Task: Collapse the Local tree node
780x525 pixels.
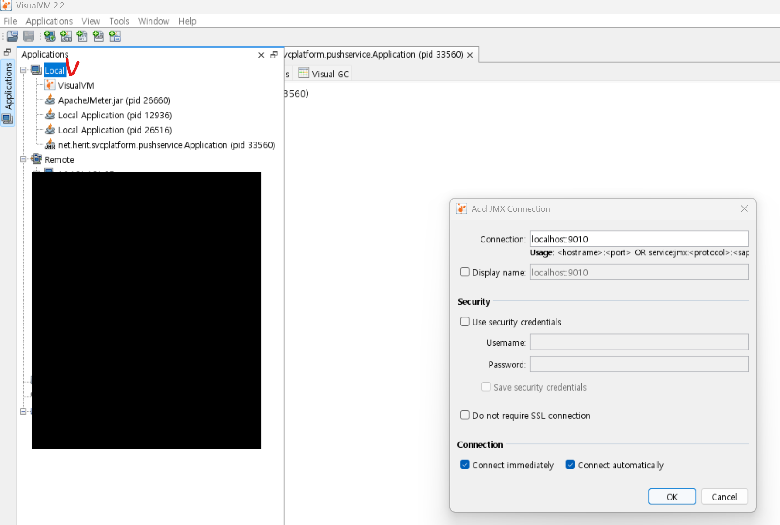Action: point(23,70)
